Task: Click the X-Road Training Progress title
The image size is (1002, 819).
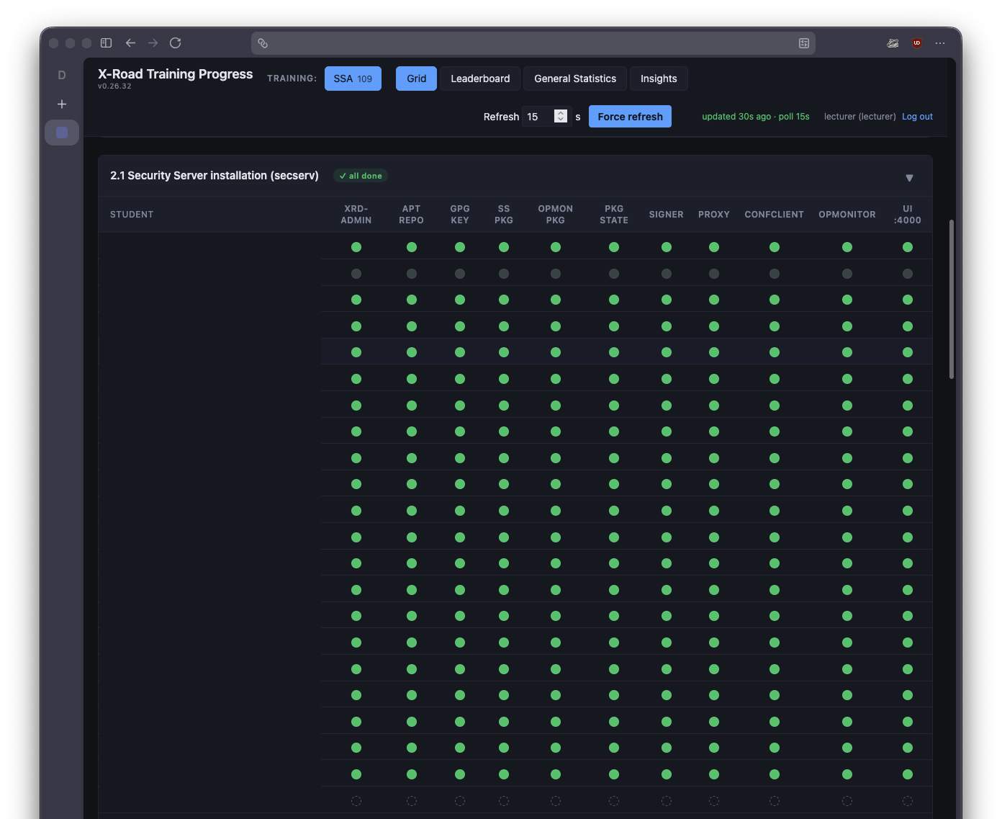Action: pyautogui.click(x=175, y=74)
